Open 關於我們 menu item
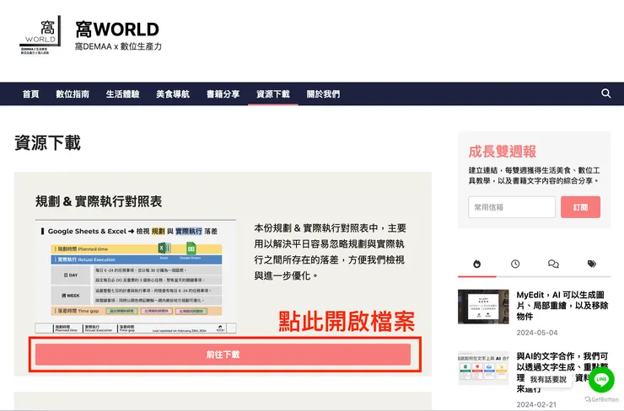 point(323,94)
